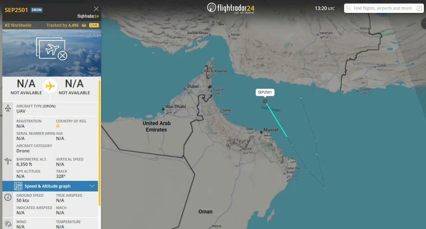The width and height of the screenshot is (426, 229).
Task: Click the LIVE status badge
Action: pos(94,25)
